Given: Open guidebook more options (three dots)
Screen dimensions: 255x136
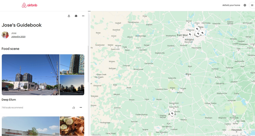Looking at the screenshot, I should 83,16.
